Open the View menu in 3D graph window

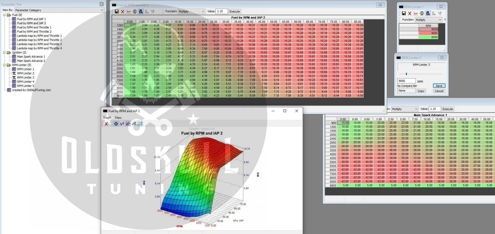pyautogui.click(x=118, y=118)
